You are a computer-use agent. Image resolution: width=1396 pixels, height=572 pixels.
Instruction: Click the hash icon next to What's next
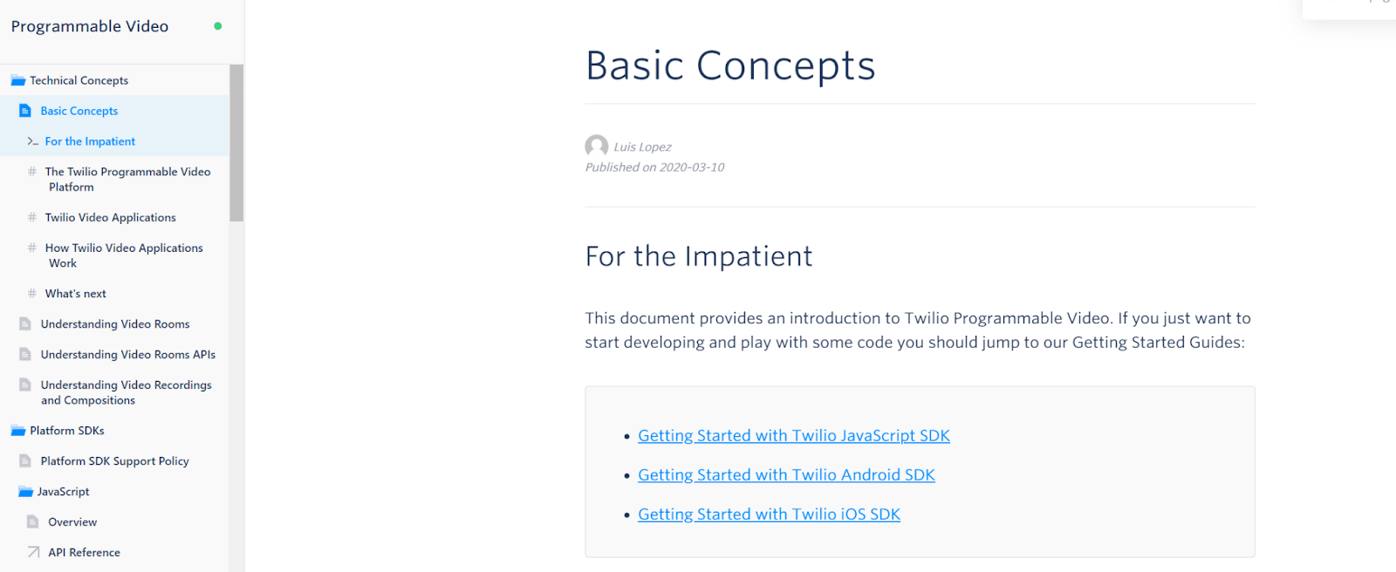coord(31,293)
